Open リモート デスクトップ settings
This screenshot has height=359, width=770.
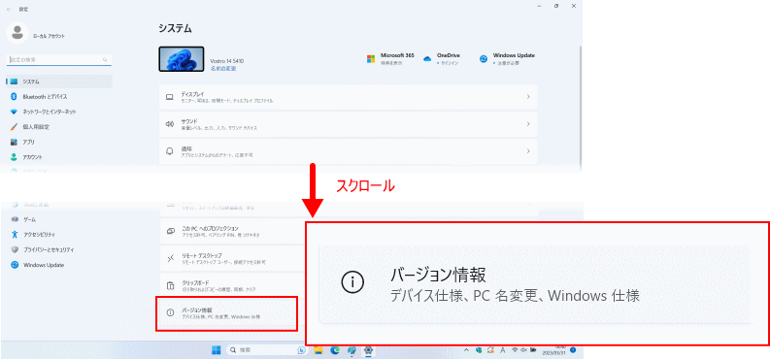(x=232, y=258)
